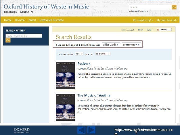This screenshot has width=180, height=135.
Task: Open the Advanced Search link
Action: [x=138, y=11]
